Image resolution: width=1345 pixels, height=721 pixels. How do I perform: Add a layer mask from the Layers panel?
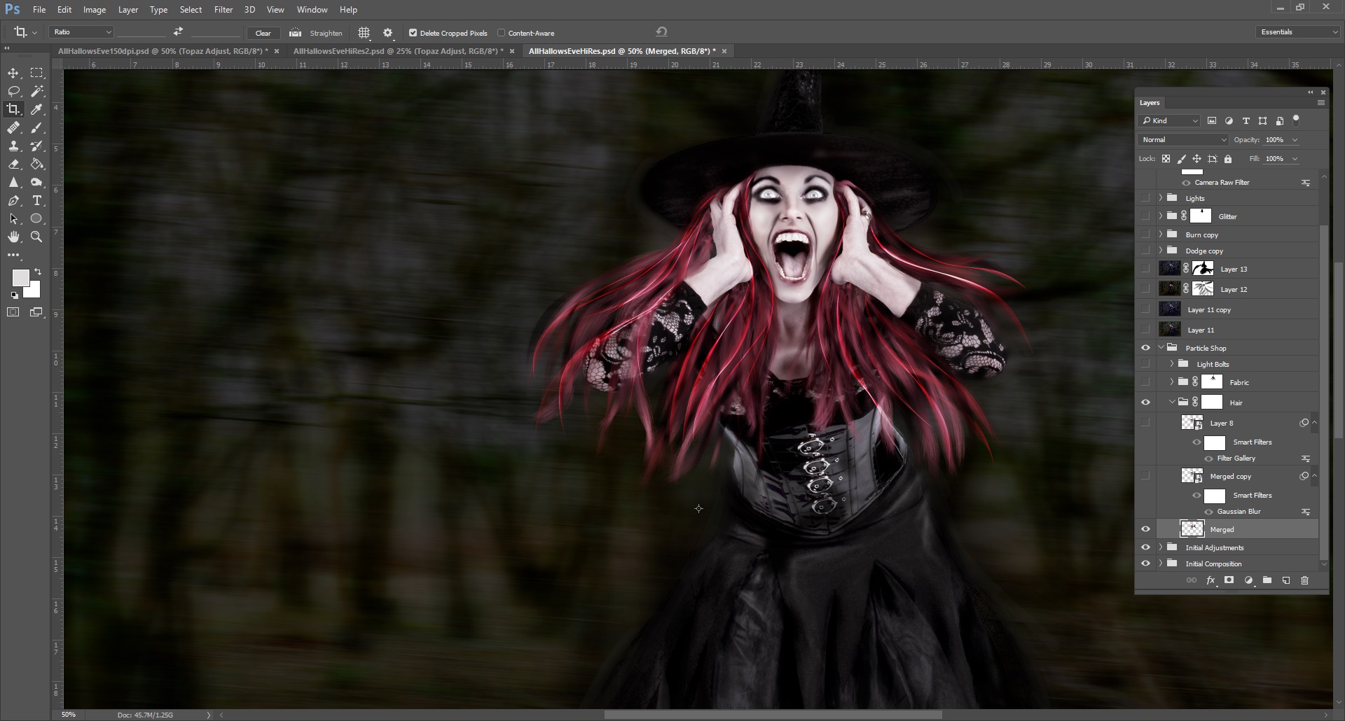pos(1229,580)
